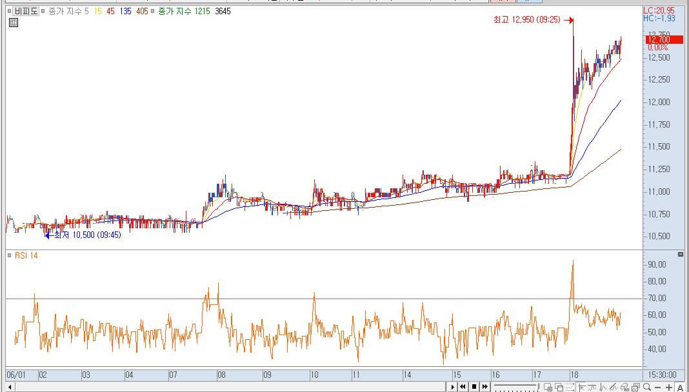
Task: Click the crosshair cursor tool icon
Action: (x=582, y=387)
